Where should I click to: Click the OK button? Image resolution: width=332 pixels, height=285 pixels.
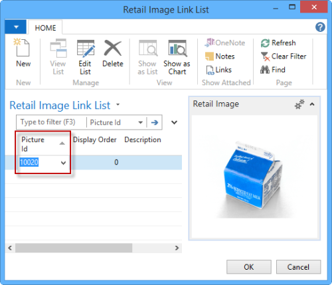tap(249, 267)
